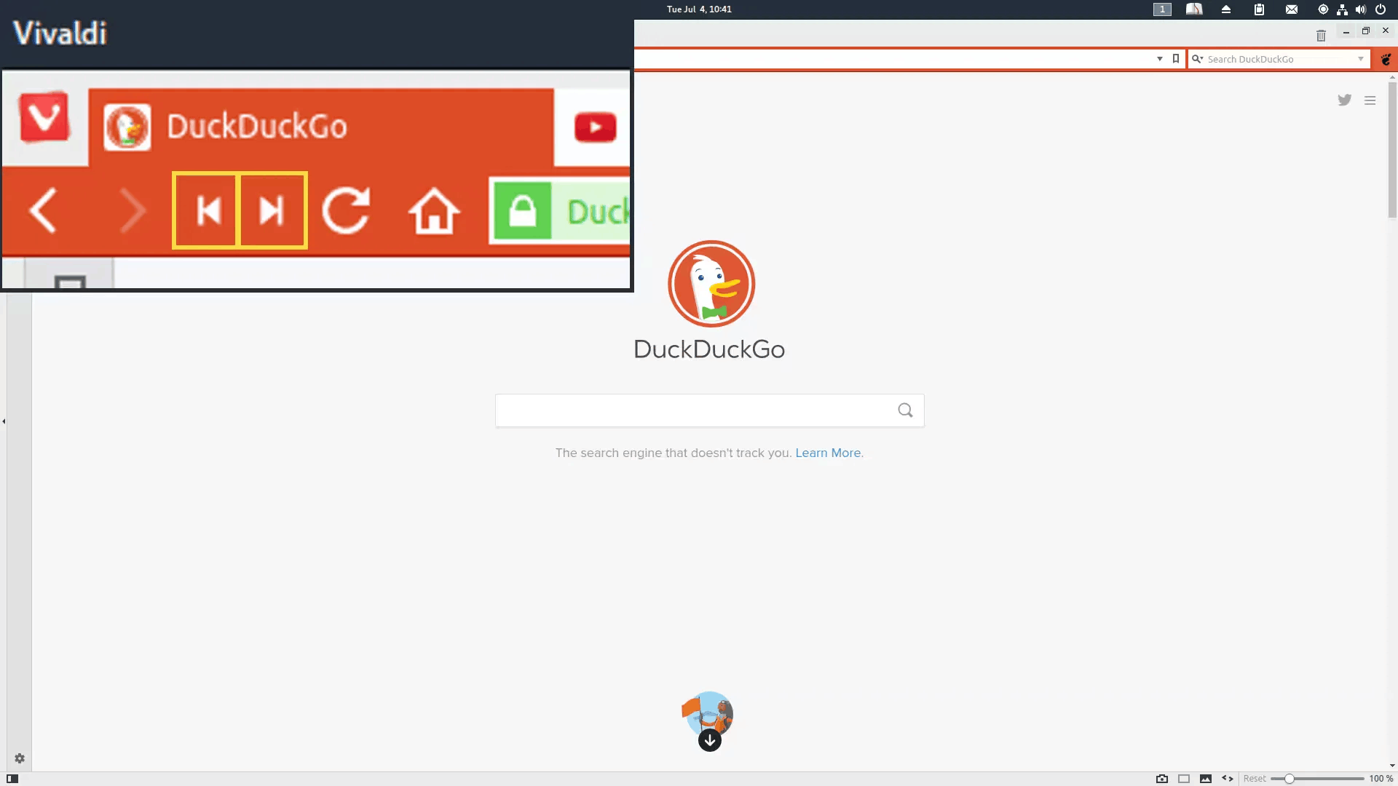Open the volume speaker tray icon
The width and height of the screenshot is (1398, 786).
1361,9
